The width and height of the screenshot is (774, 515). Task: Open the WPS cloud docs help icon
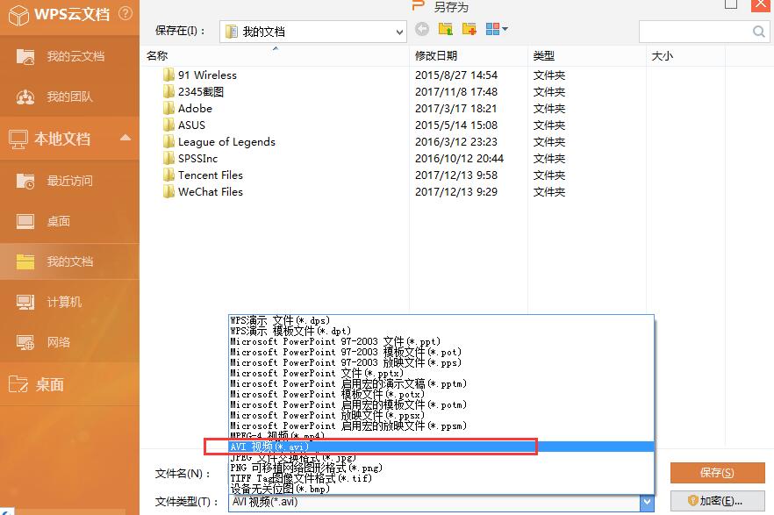point(125,13)
